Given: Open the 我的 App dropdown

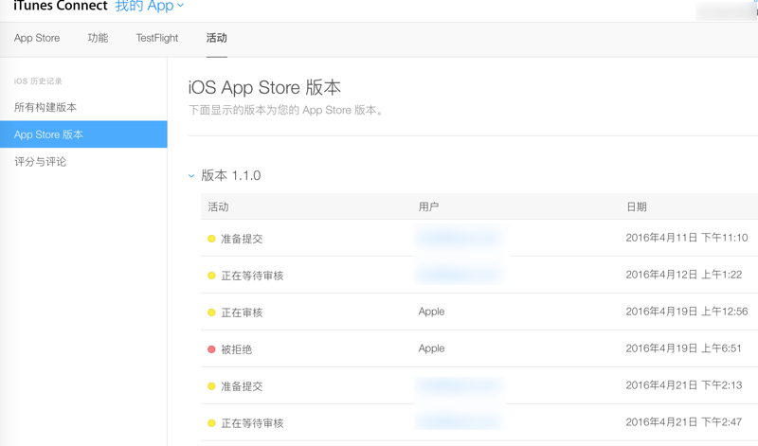Looking at the screenshot, I should coord(150,7).
